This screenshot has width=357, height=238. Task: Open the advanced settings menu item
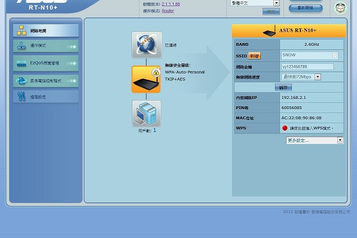(46, 97)
